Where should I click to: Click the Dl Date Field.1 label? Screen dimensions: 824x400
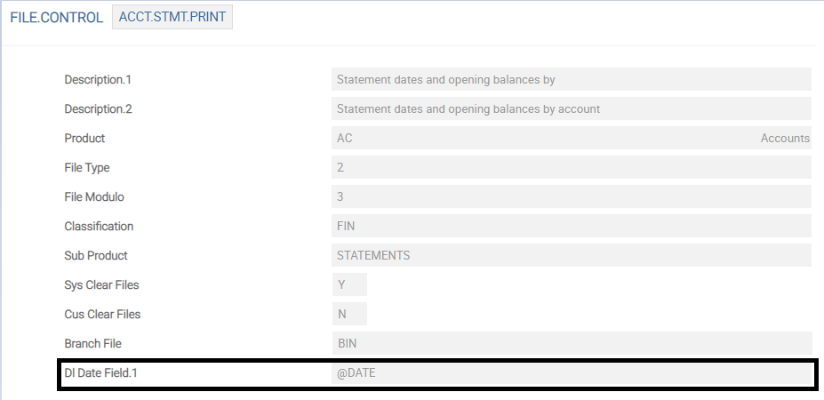101,373
